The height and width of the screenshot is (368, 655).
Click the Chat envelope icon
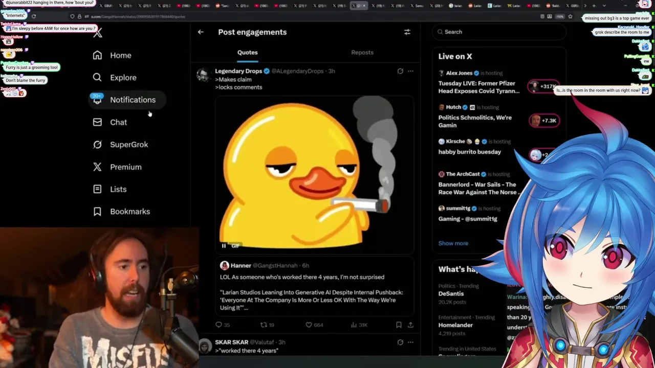point(97,122)
